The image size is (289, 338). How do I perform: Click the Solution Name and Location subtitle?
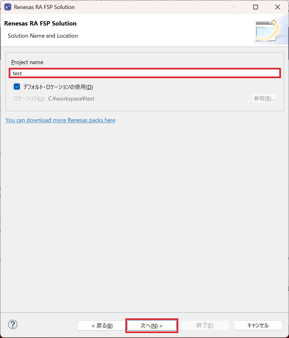coord(43,36)
